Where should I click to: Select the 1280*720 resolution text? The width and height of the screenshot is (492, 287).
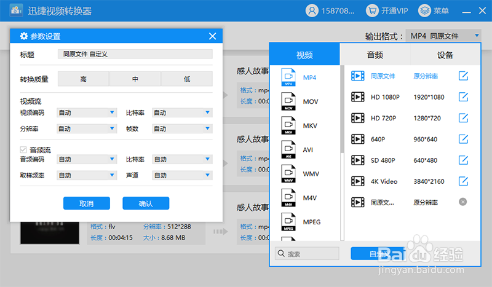(x=427, y=118)
